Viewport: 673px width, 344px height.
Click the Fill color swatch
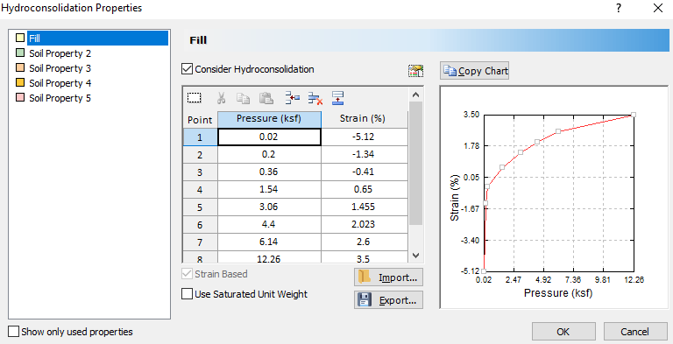coord(20,39)
